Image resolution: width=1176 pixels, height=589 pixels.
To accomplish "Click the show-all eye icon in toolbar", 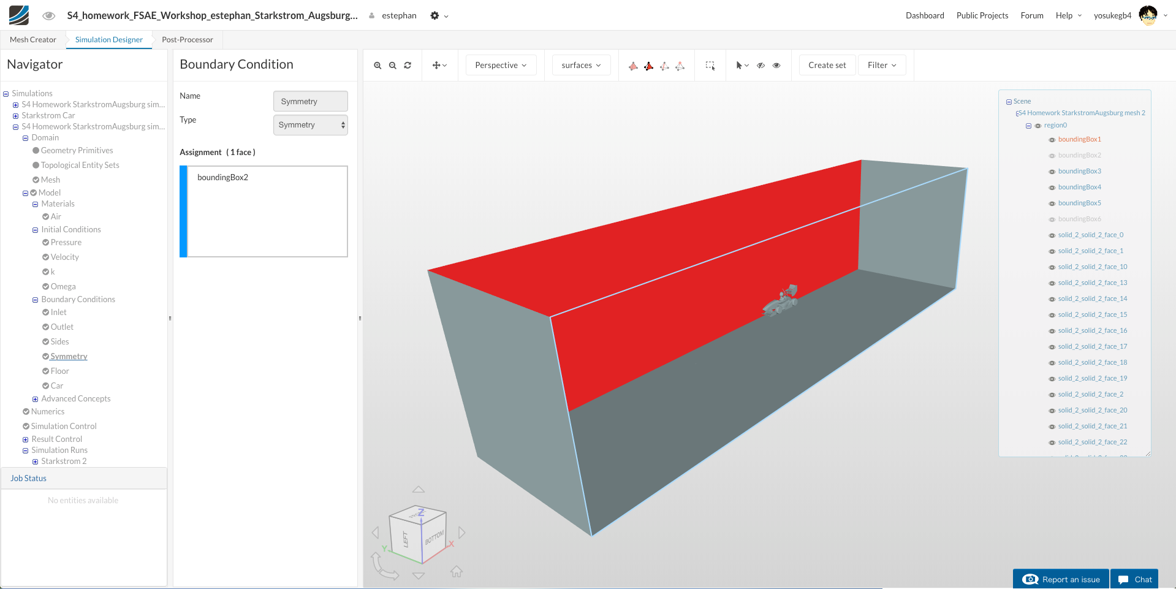I will click(x=776, y=66).
